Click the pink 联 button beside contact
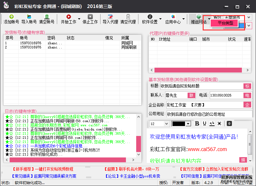This screenshot has height=186, width=256. [191, 95]
